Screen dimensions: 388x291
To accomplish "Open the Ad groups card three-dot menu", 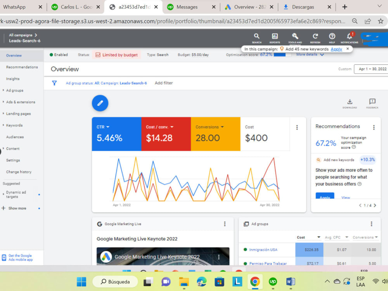I will point(371,224).
